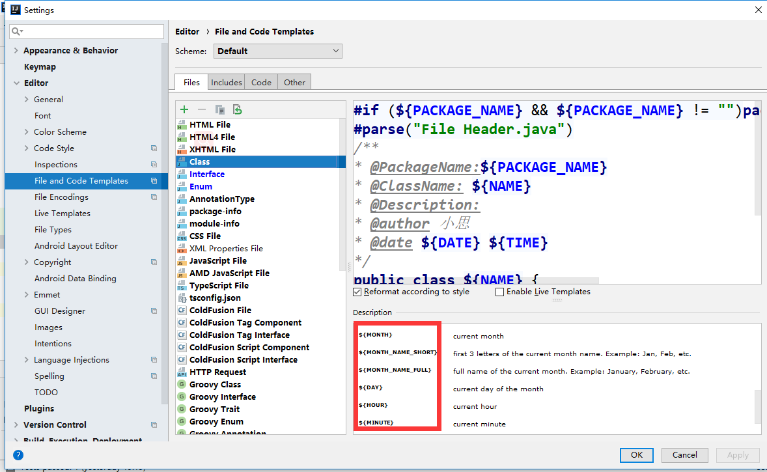Click project-level icon beside Language Injections
The image size is (767, 472).
(x=154, y=360)
